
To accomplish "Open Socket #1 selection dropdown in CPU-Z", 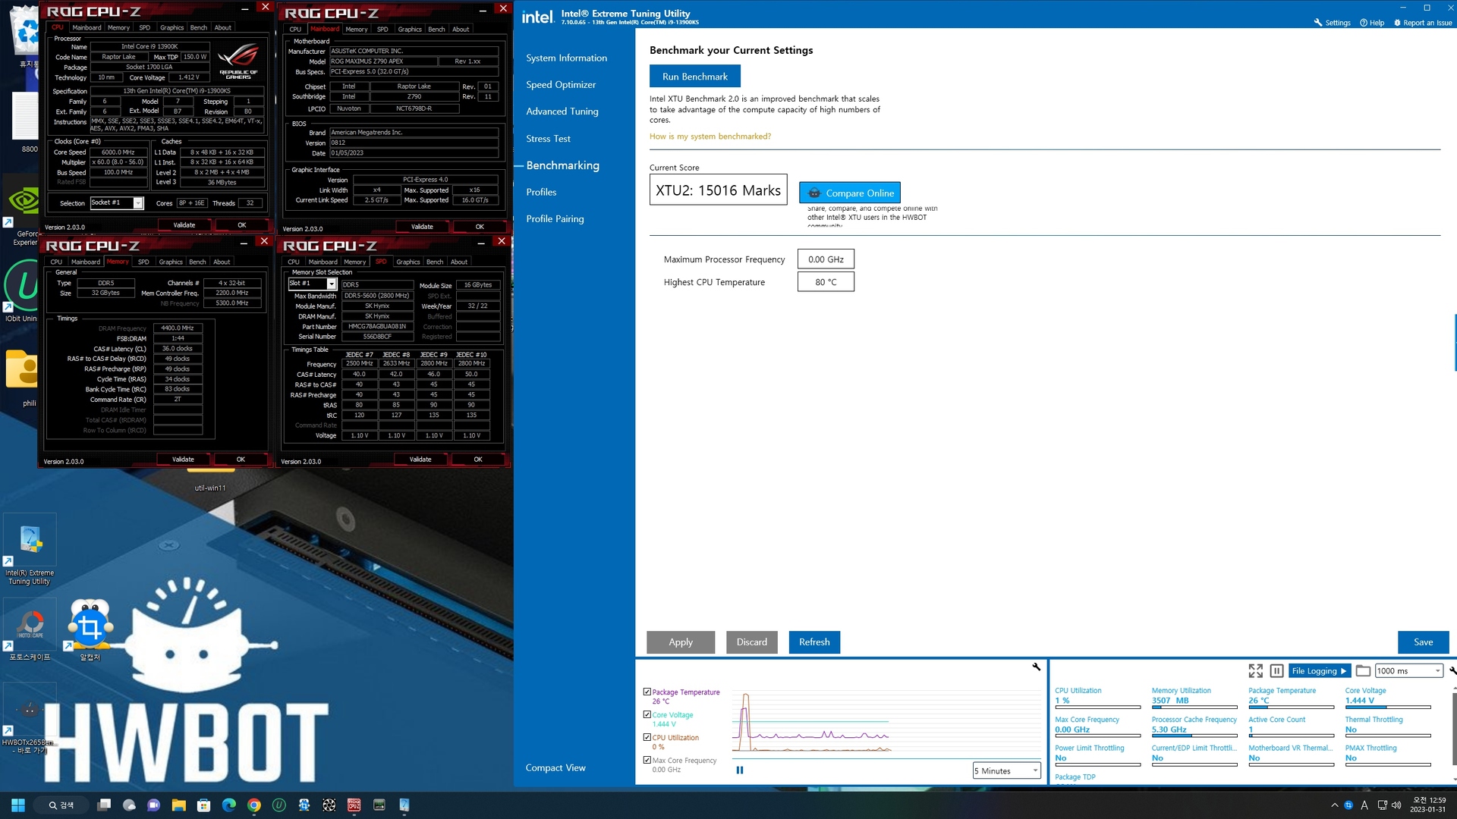I will click(x=117, y=202).
